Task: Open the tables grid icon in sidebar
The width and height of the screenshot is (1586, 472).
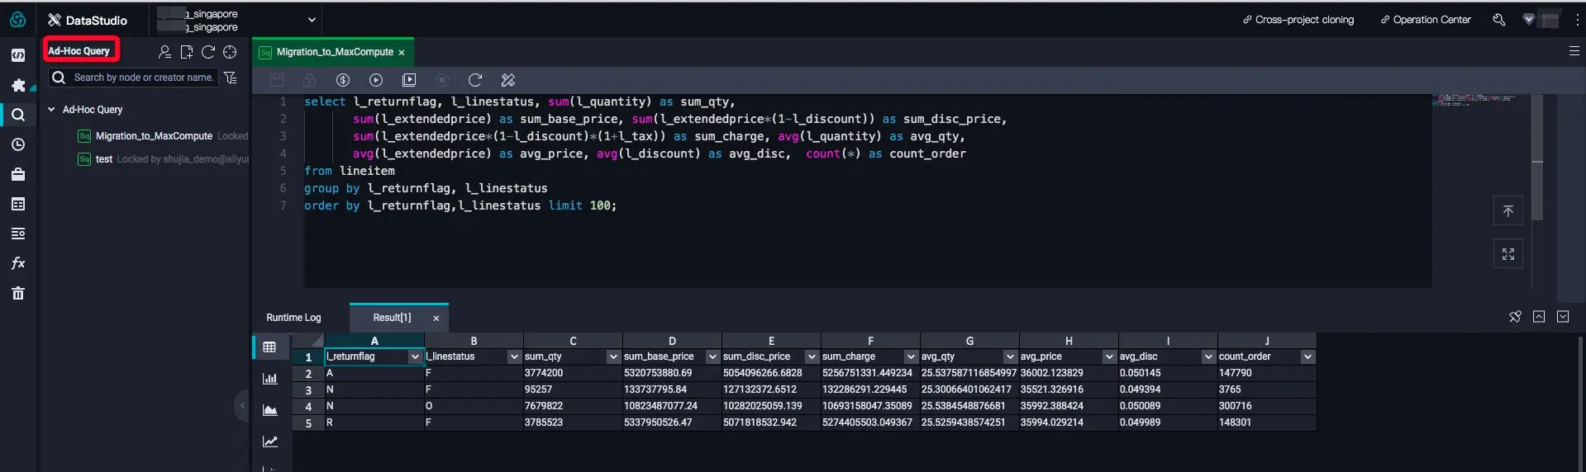Action: [18, 204]
